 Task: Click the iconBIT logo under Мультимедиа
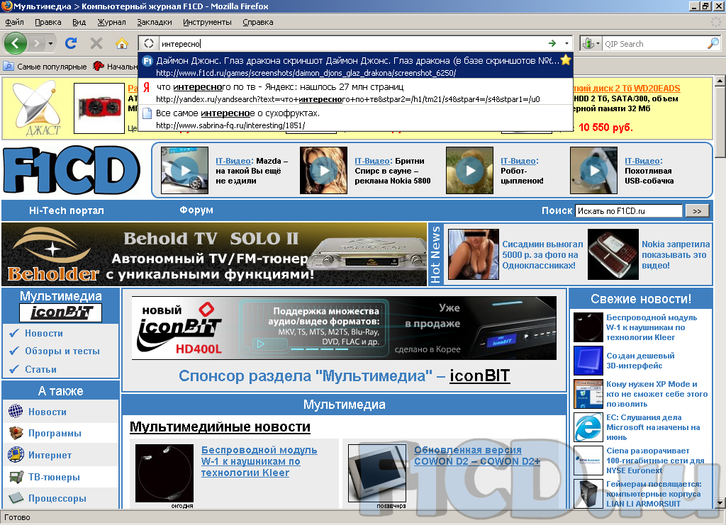[61, 312]
